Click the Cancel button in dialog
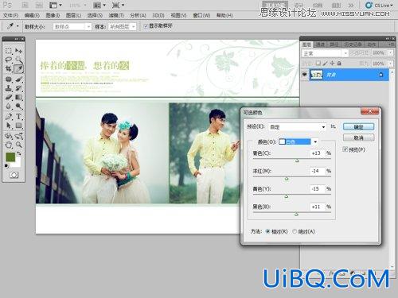398x298 pixels. [x=358, y=137]
